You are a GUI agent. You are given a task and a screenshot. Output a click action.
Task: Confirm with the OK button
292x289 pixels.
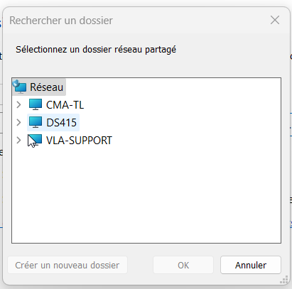(183, 265)
